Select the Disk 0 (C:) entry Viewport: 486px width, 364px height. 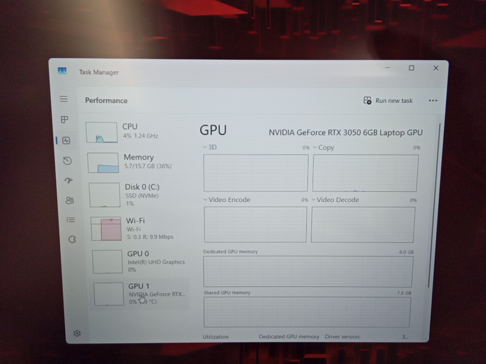tap(139, 195)
